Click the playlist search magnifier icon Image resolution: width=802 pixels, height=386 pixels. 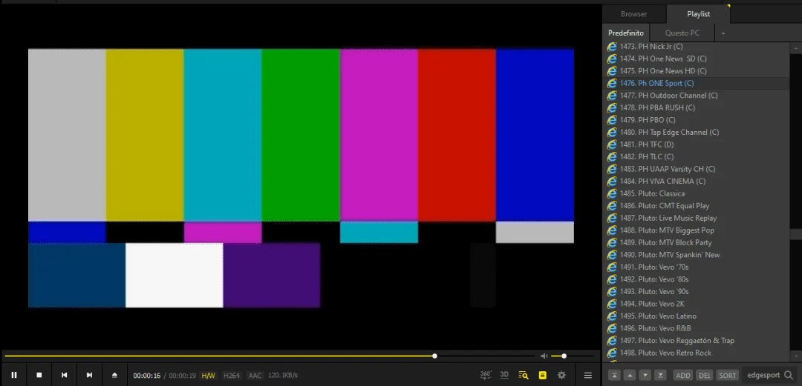point(789,376)
